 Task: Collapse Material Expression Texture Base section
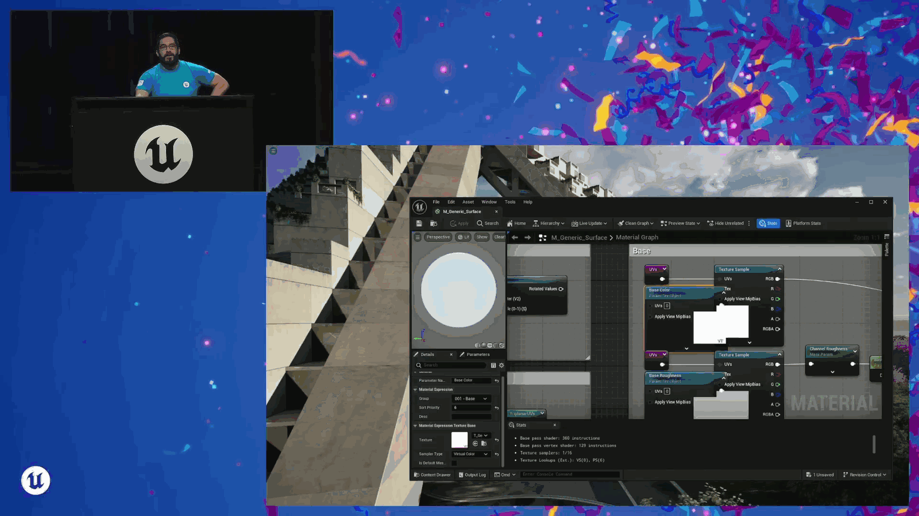pos(415,426)
